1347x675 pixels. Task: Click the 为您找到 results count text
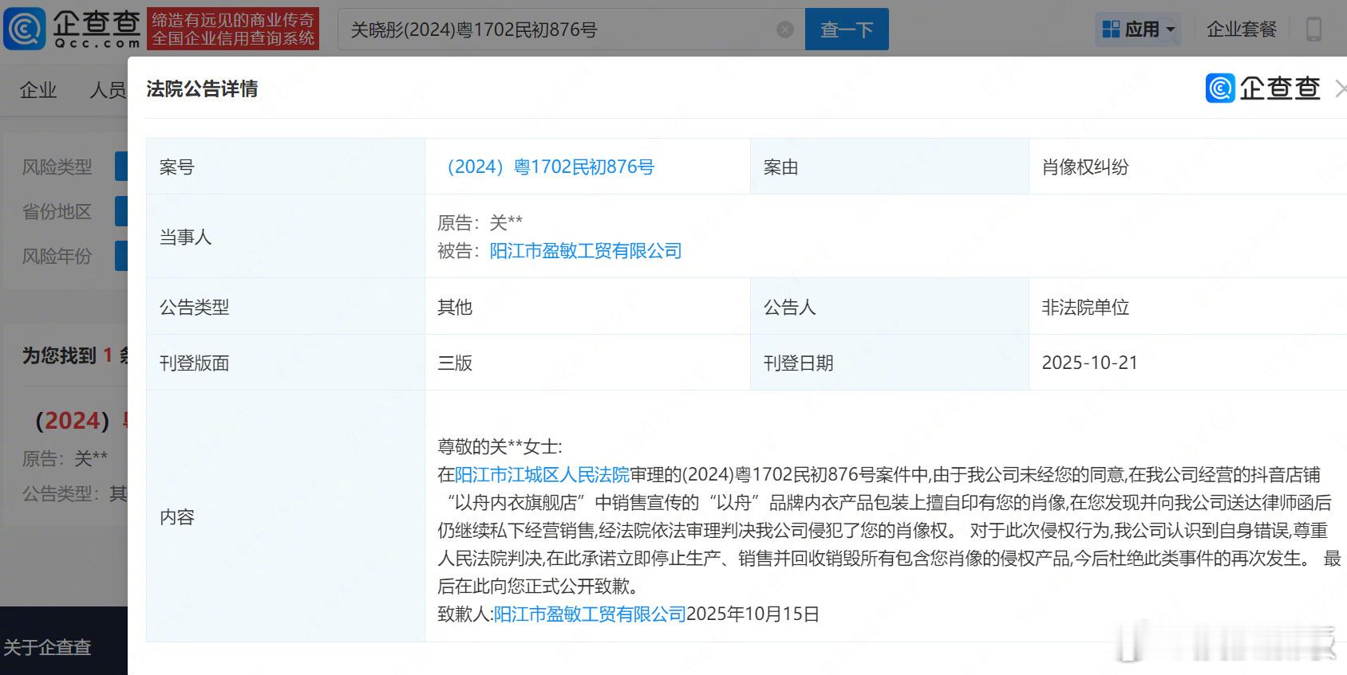[x=75, y=355]
